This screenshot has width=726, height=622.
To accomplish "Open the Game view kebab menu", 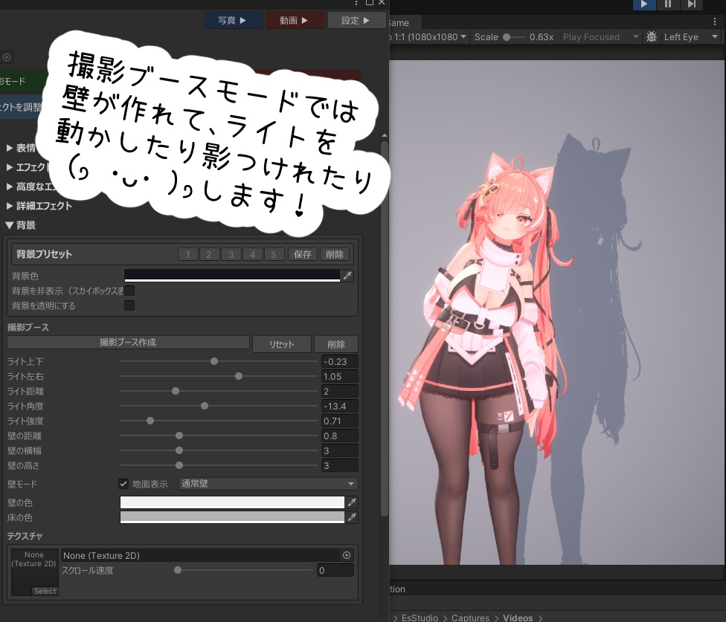I will 716,21.
